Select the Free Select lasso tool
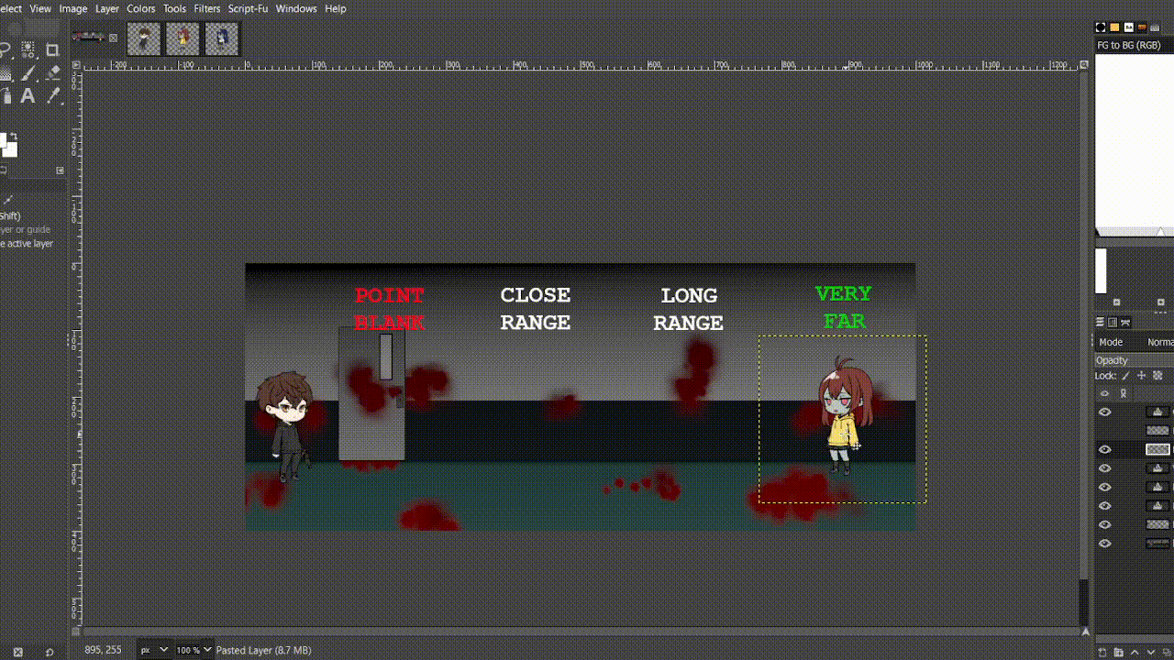 pos(5,49)
